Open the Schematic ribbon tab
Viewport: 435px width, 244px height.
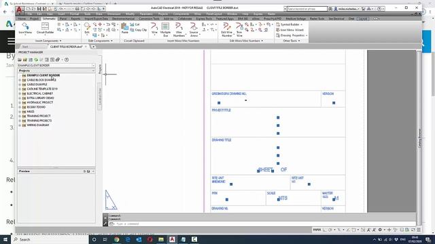(49, 19)
